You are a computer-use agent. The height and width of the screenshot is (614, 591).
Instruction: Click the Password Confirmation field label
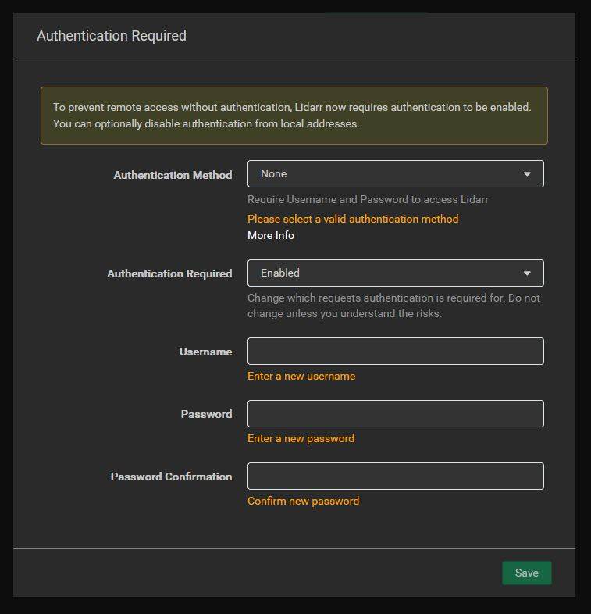pyautogui.click(x=171, y=477)
